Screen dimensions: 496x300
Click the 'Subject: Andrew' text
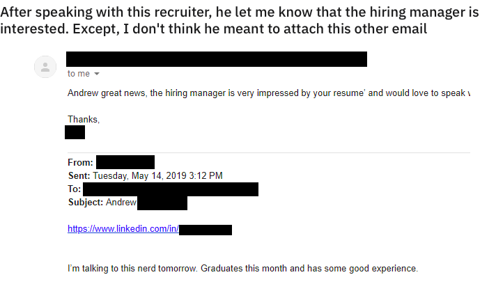pyautogui.click(x=102, y=203)
